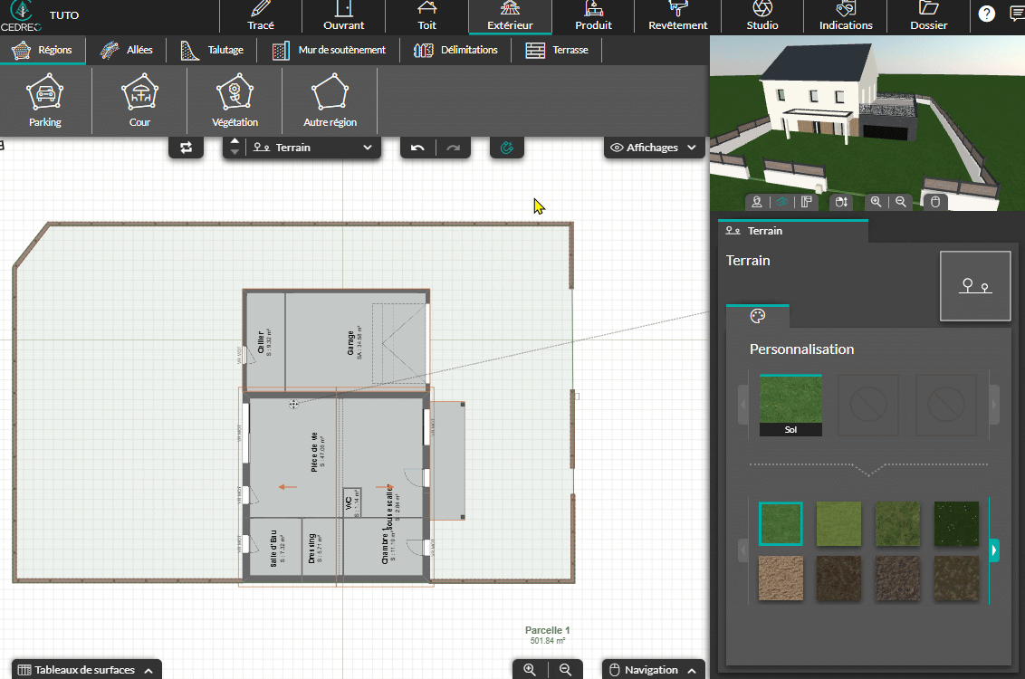Select the selected bright green grass swatch
Screen dimensions: 1025x679
tap(781, 523)
